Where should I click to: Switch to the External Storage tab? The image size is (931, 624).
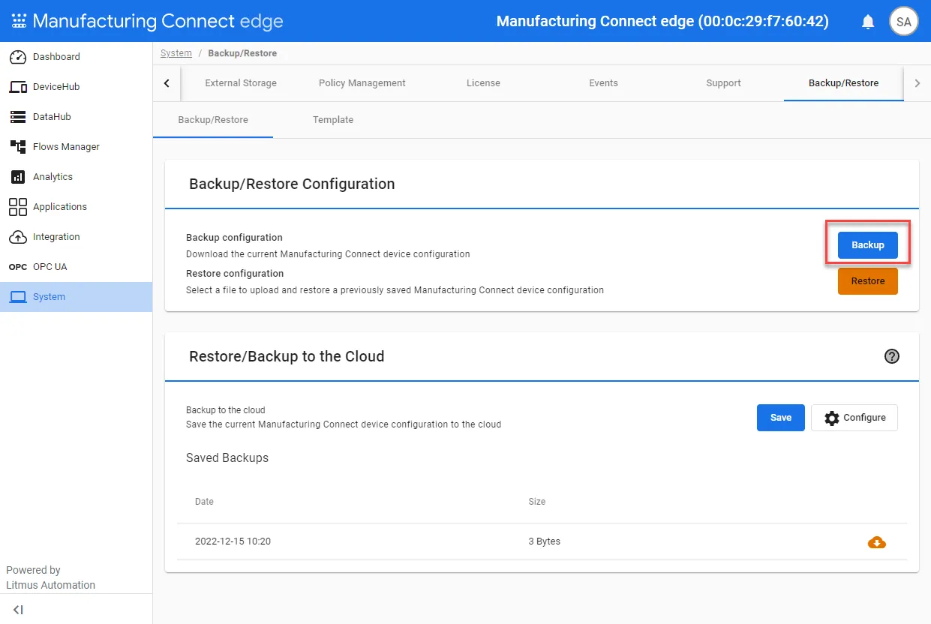point(241,83)
